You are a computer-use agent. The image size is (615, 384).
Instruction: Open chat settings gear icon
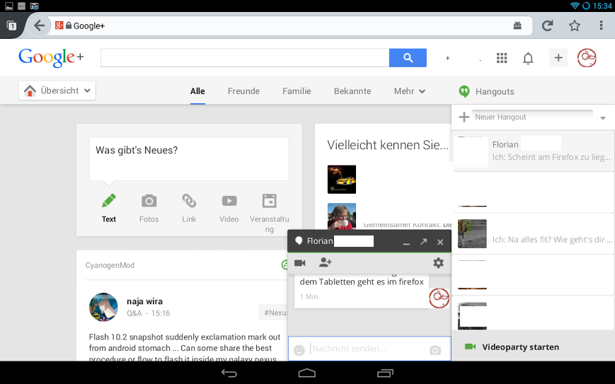pos(438,263)
